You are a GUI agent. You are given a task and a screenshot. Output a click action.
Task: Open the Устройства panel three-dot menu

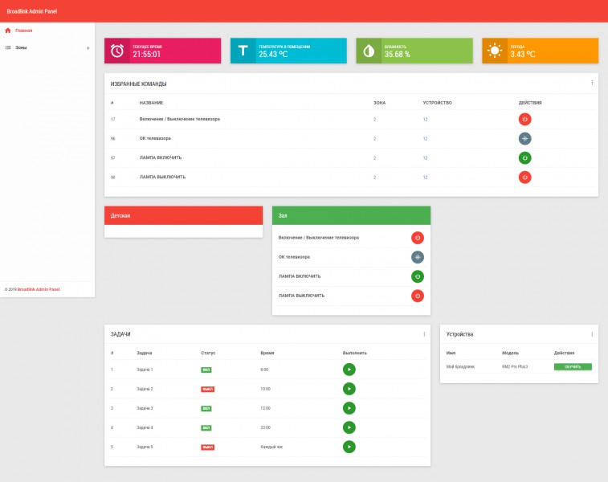pos(592,334)
